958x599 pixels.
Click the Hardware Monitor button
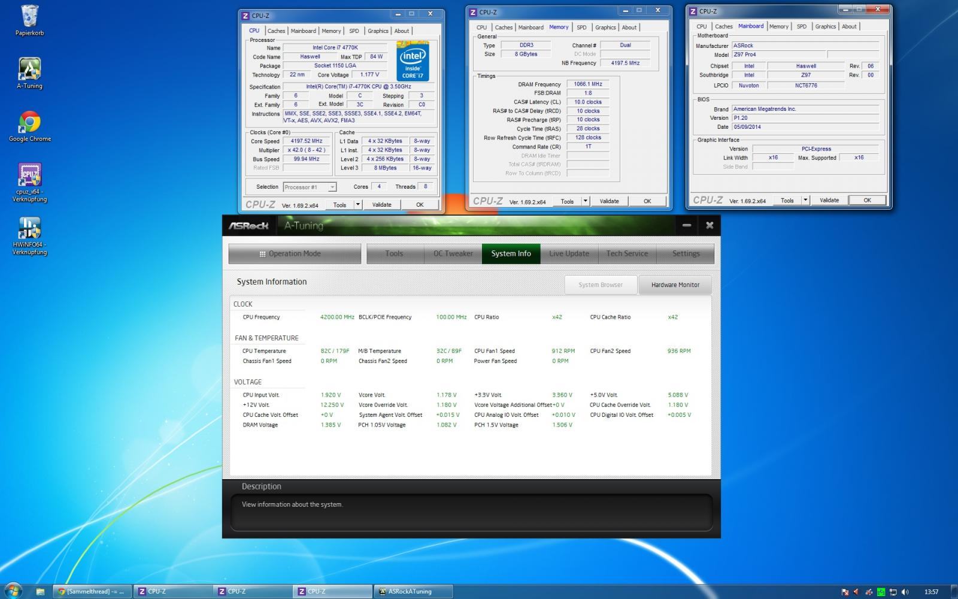pos(675,285)
